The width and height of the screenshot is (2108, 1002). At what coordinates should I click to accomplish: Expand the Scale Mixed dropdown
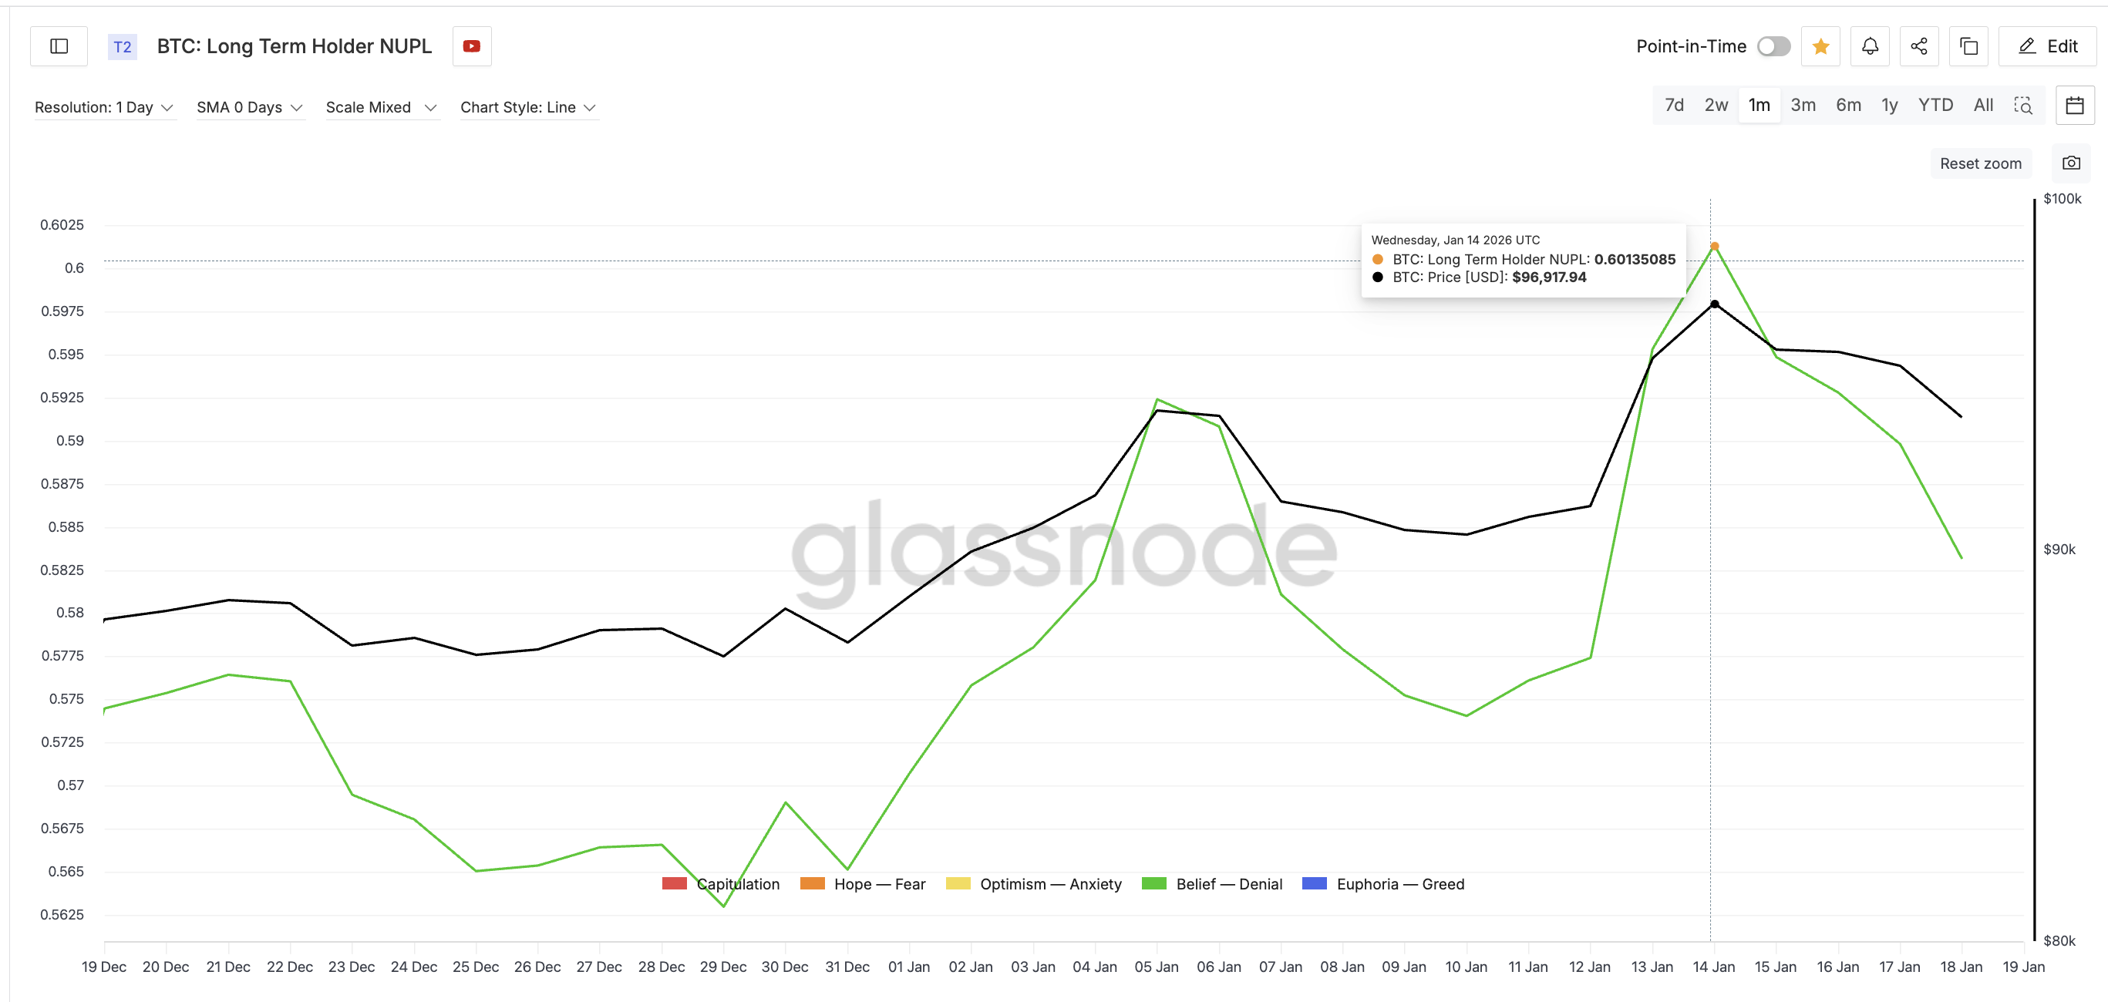point(382,106)
